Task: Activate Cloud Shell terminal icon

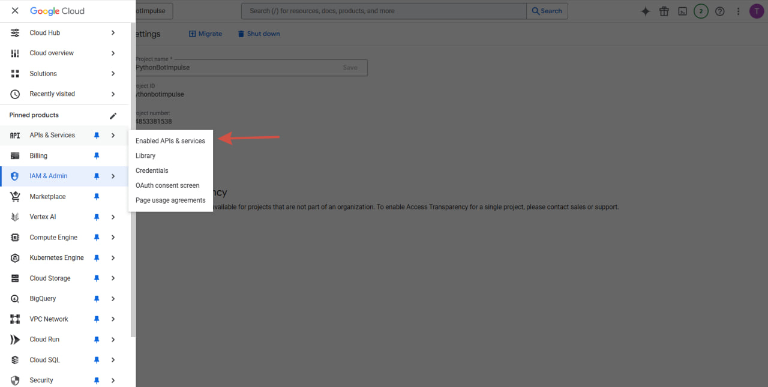Action: click(682, 11)
